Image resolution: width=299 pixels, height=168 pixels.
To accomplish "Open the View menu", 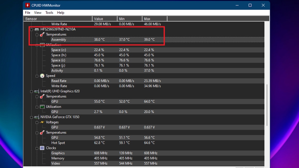I will point(38,13).
